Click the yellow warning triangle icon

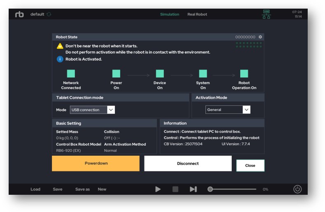point(60,46)
